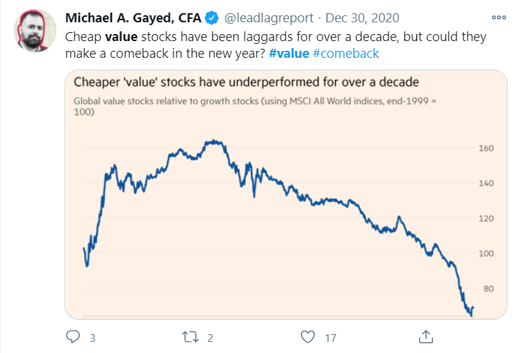Open the #comeback hashtag link
The image size is (515, 353).
tap(346, 54)
